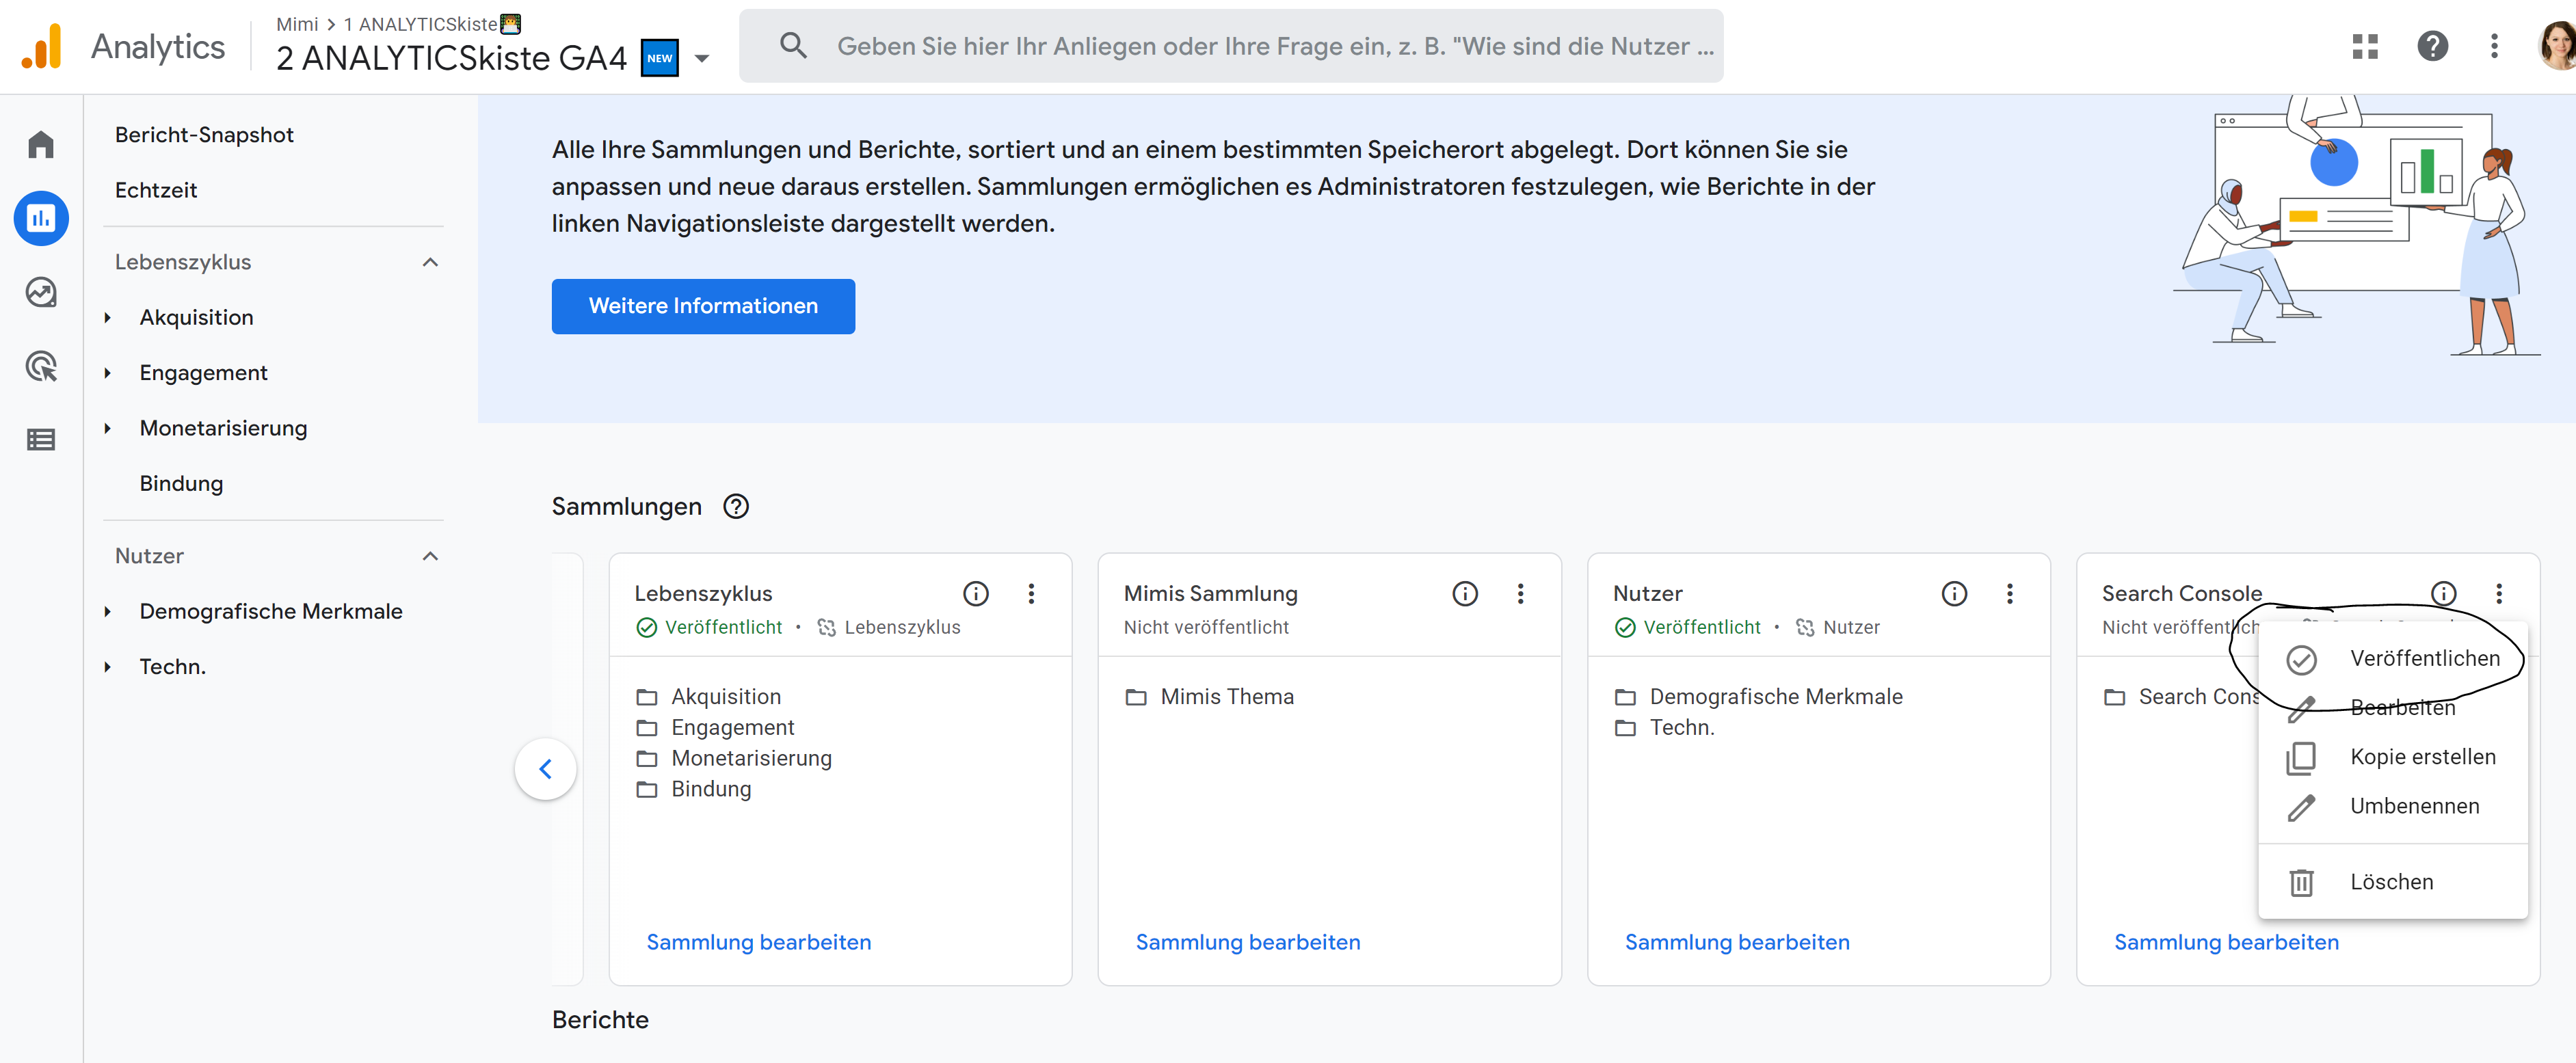Click the info icon on Lebenszyklus card
This screenshot has height=1063, width=2576.
975,593
